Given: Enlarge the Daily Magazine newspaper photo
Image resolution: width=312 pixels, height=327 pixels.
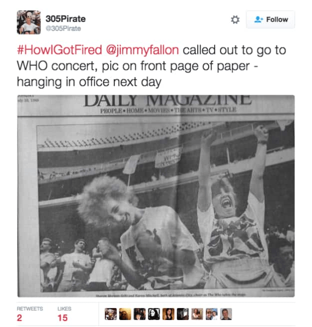Looking at the screenshot, I should pos(156,196).
